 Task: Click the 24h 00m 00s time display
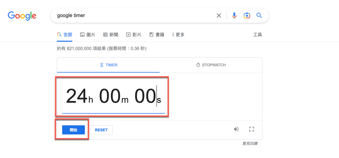[114, 97]
